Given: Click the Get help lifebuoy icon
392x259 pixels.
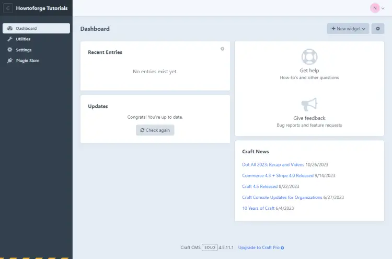Looking at the screenshot, I should pos(309,57).
